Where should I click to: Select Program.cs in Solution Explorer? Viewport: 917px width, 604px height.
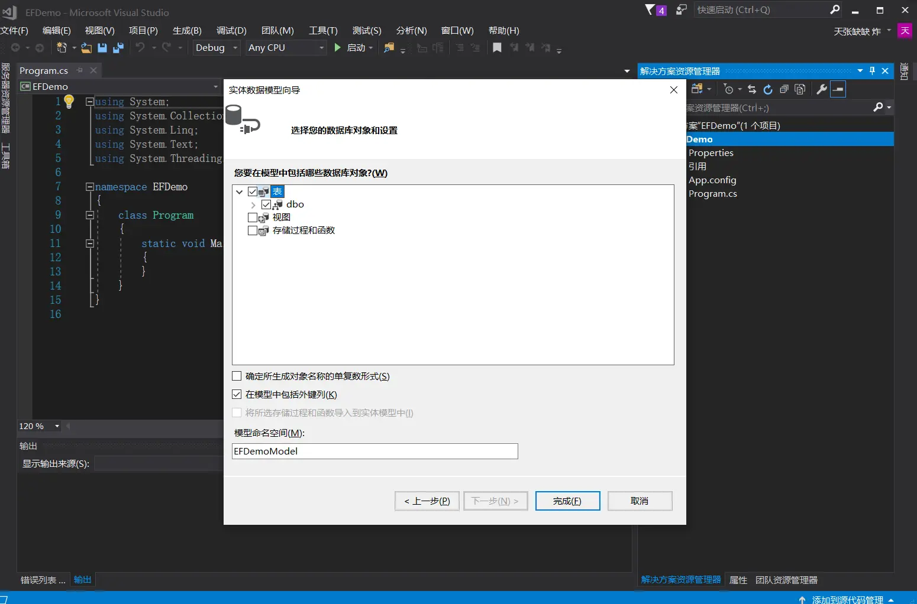click(712, 194)
